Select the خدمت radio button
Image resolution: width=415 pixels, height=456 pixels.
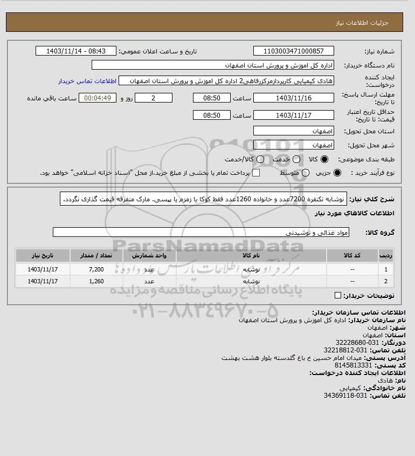point(296,159)
